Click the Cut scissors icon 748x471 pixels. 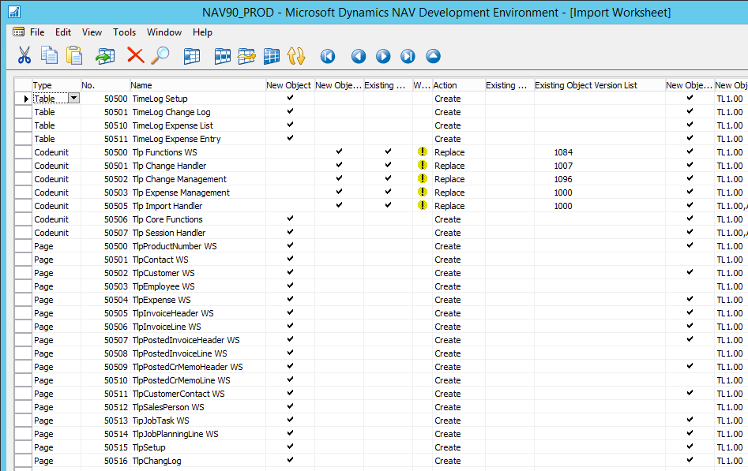tap(24, 56)
